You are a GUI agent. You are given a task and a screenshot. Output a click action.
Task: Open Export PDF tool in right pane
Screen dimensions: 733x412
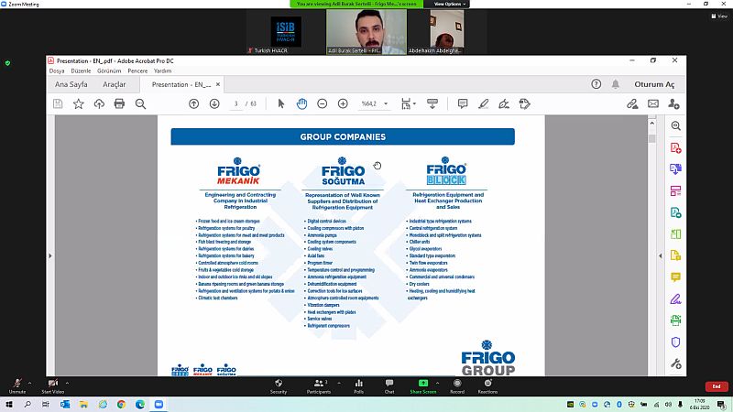[675, 169]
